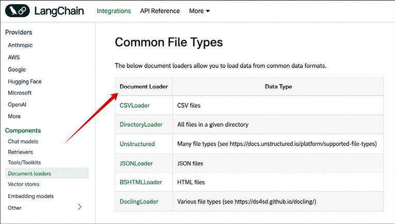Viewport: 395px width, 224px height.
Task: Open Tools/Toolkits sidebar item
Action: [24, 163]
